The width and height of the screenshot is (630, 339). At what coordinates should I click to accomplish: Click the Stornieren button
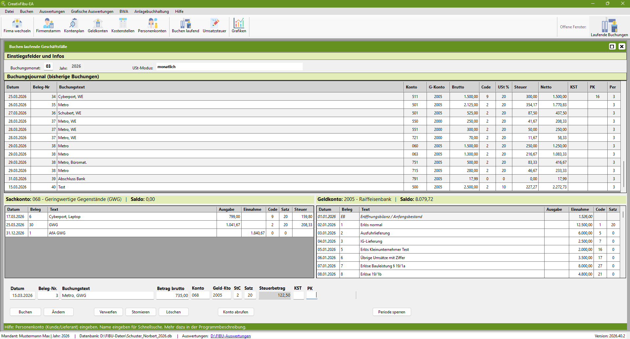(x=141, y=312)
